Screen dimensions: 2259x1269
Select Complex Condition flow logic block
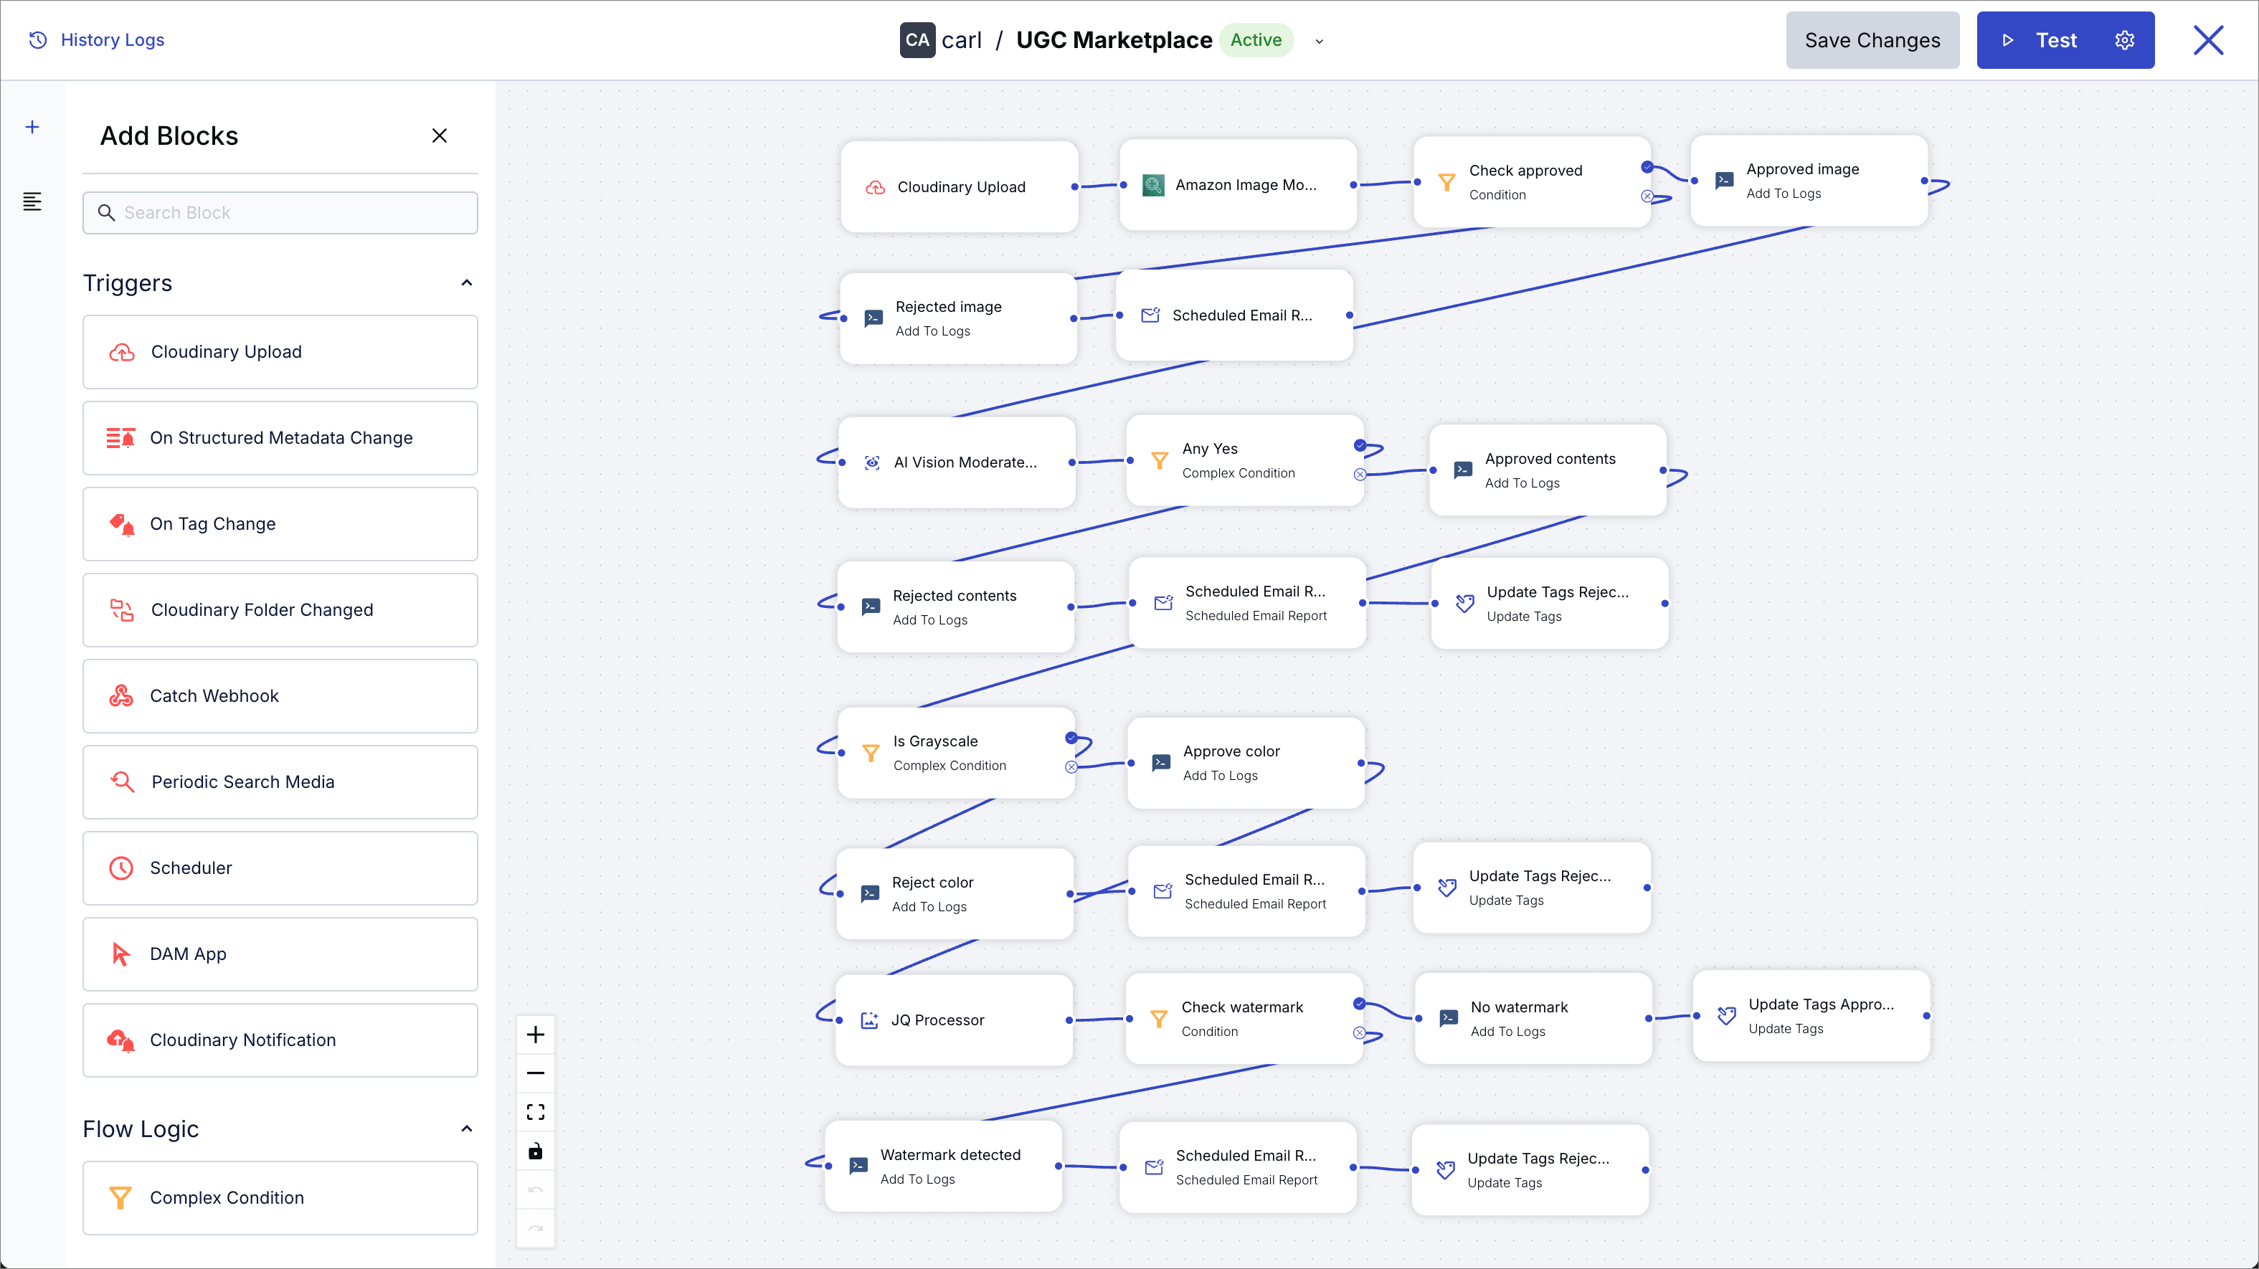coord(280,1198)
